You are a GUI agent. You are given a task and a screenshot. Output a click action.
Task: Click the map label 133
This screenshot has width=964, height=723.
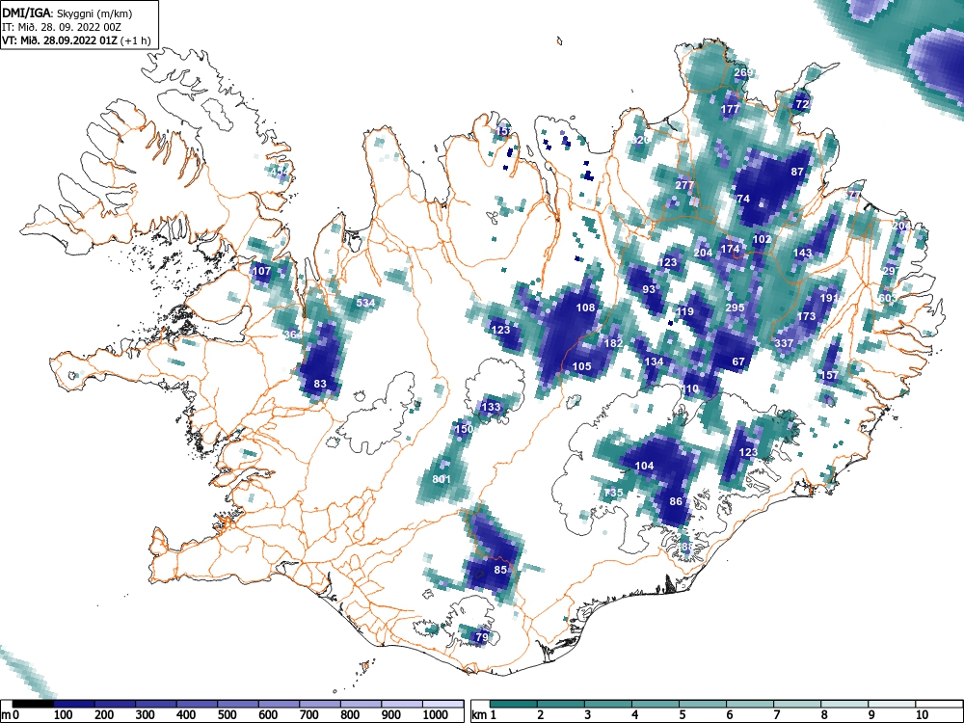coord(491,407)
